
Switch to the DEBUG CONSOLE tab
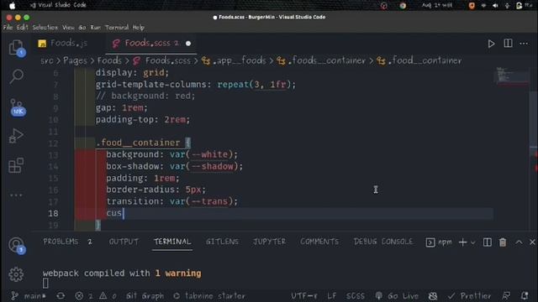[x=383, y=242]
